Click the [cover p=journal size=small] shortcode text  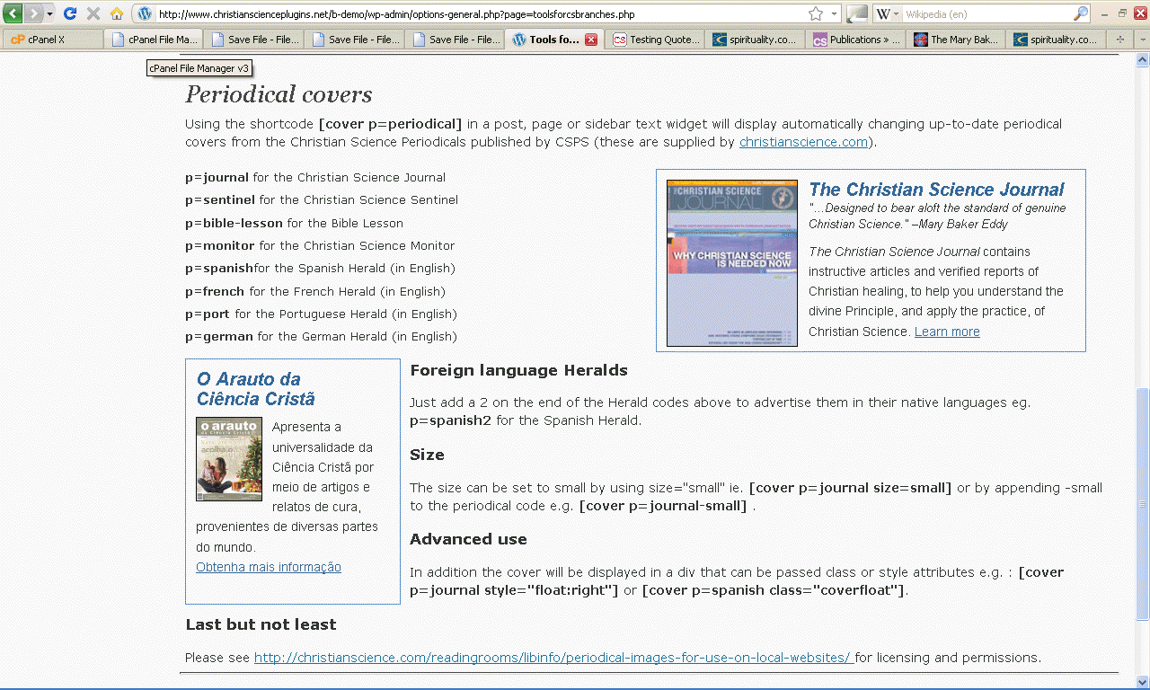850,488
